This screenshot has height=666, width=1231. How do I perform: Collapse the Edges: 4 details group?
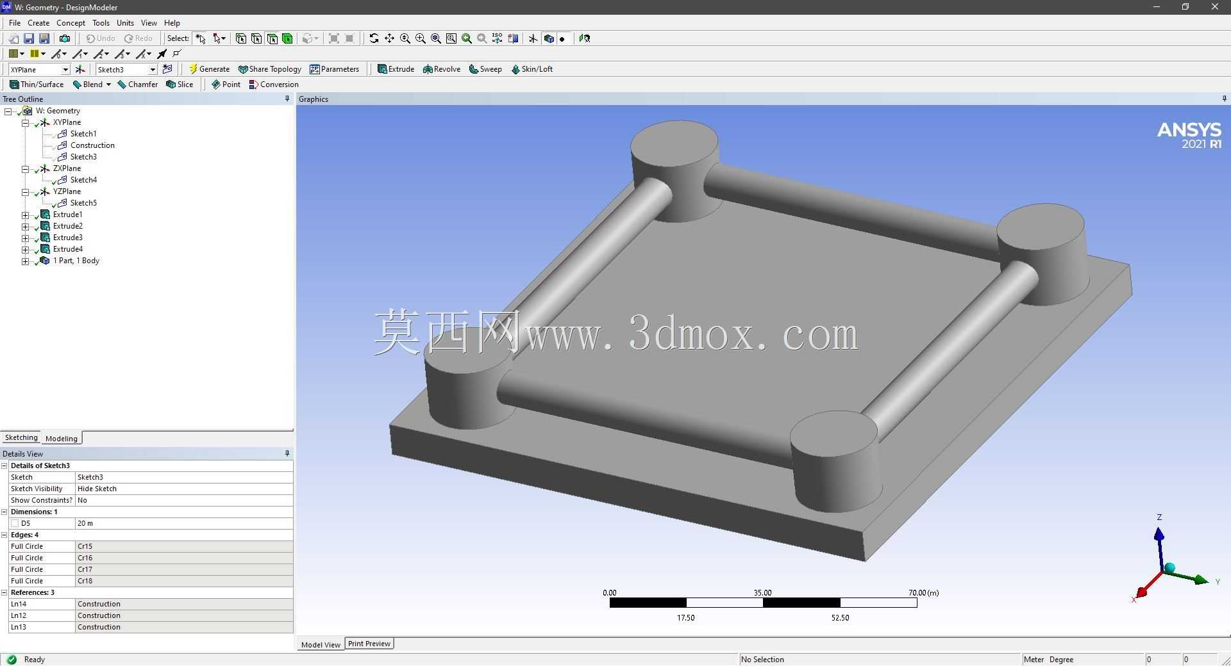click(4, 535)
